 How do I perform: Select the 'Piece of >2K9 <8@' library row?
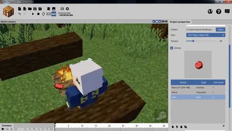[x=198, y=87]
